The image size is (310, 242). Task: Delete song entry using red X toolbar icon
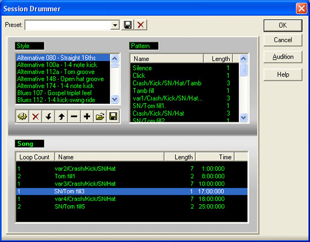36,116
